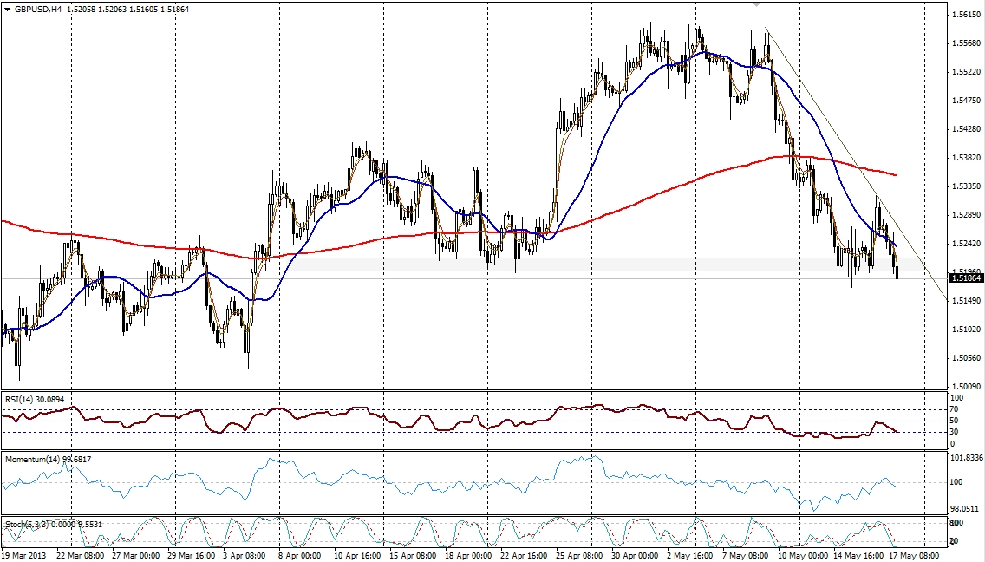Click the RSI(14) indicator label
Viewport: 985px width, 562px height.
tap(23, 399)
